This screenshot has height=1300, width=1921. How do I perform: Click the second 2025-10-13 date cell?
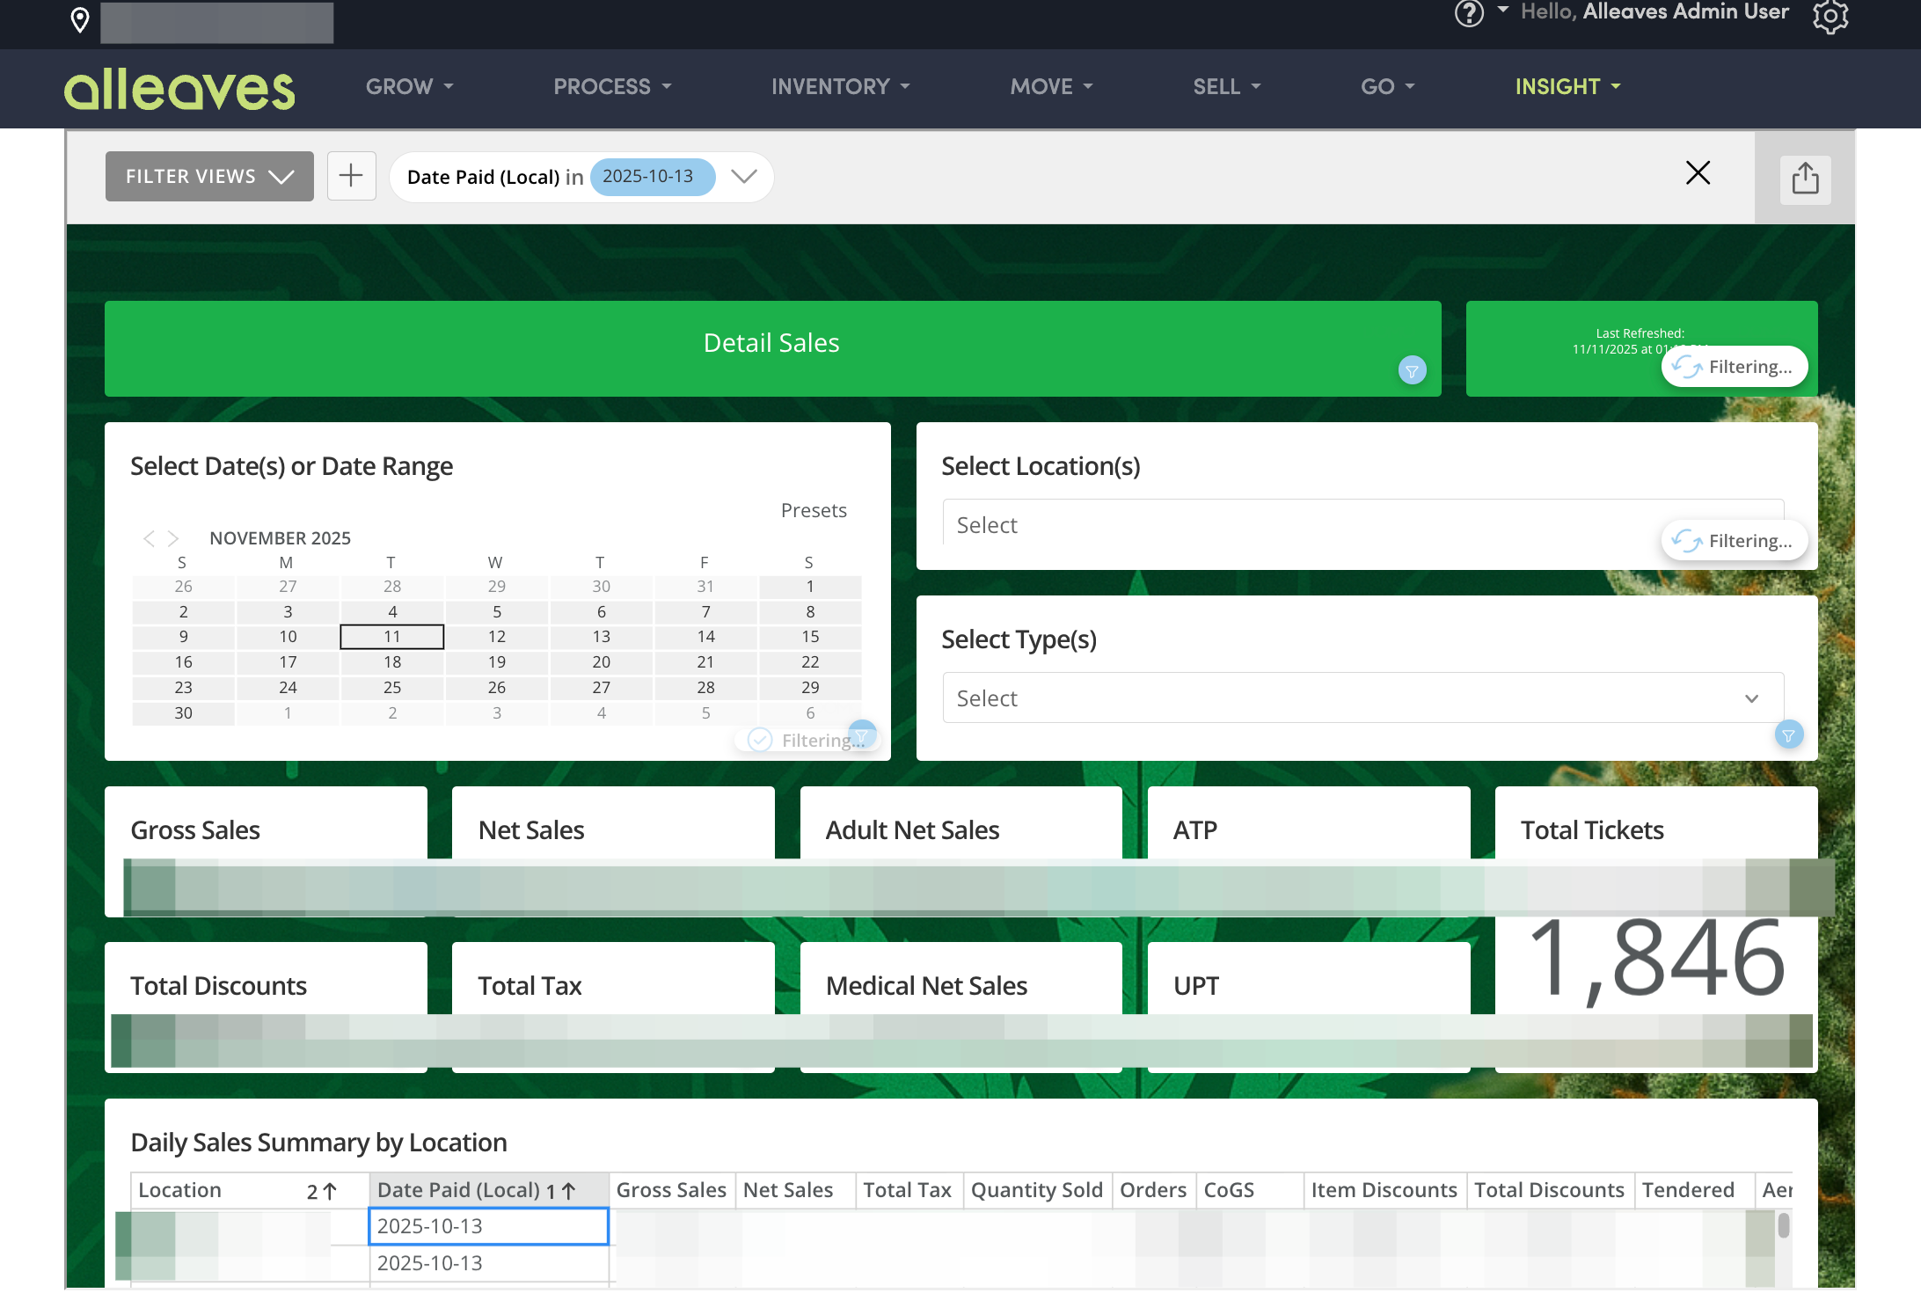click(488, 1263)
